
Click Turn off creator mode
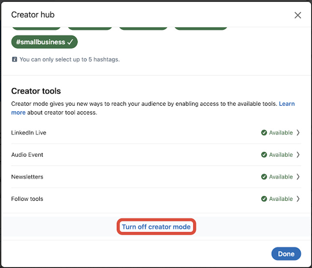(x=156, y=227)
